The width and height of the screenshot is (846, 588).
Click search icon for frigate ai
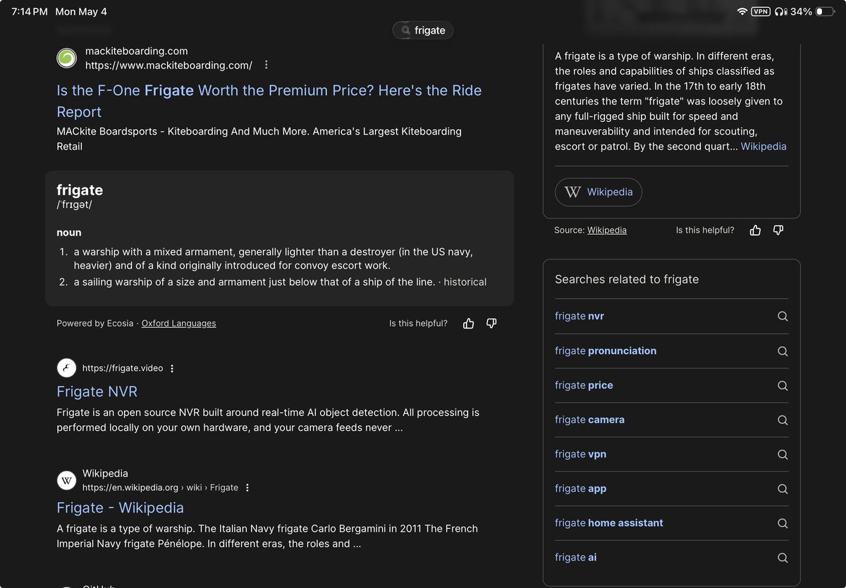pos(783,558)
